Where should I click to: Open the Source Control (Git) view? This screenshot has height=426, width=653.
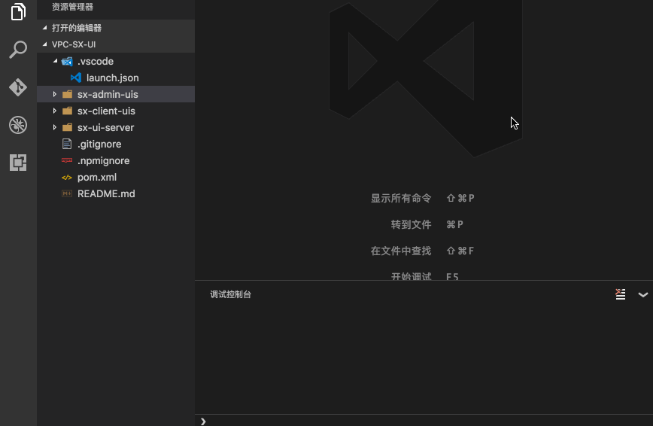coord(18,87)
